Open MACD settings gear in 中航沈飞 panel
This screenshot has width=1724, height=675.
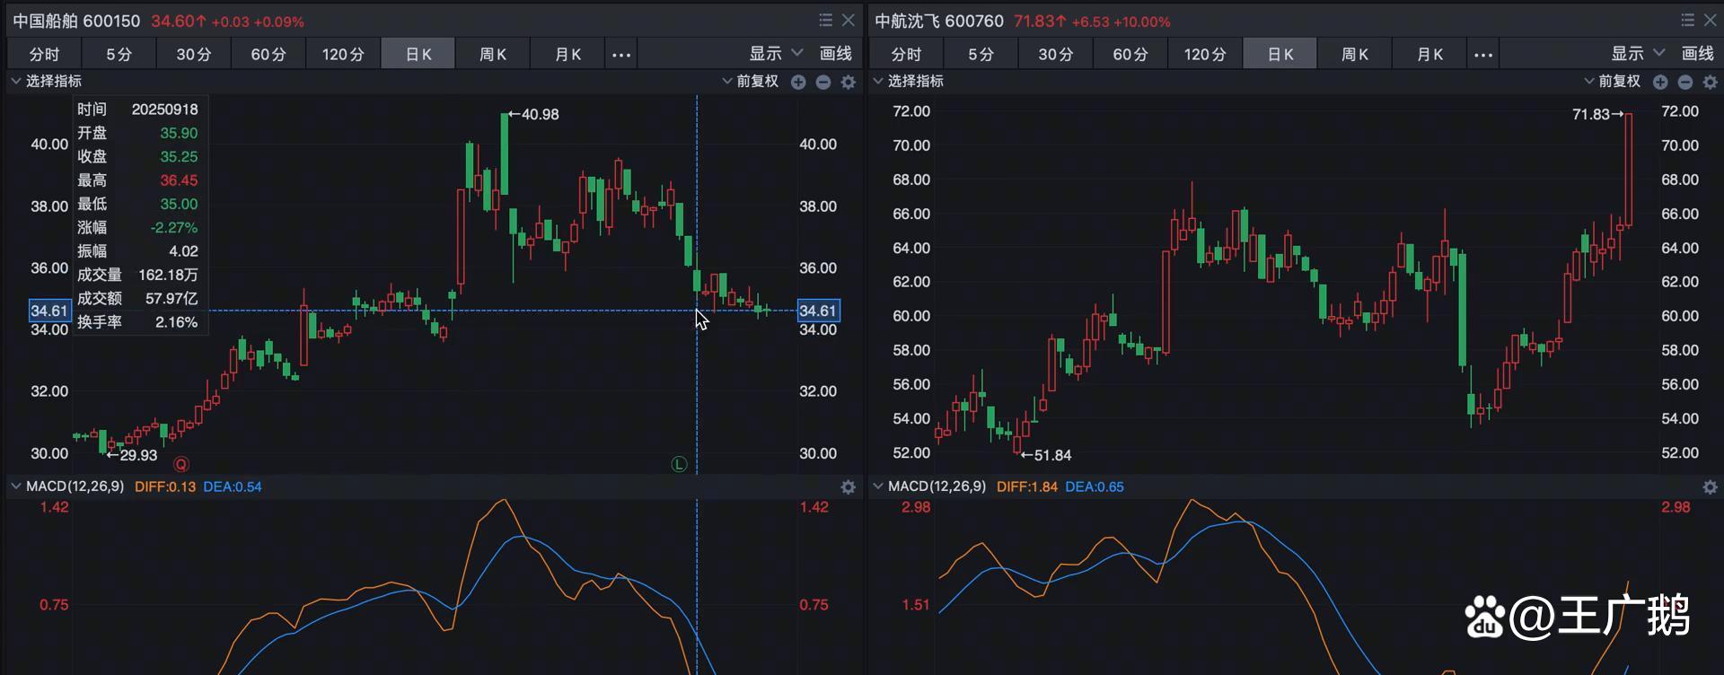click(x=1711, y=487)
